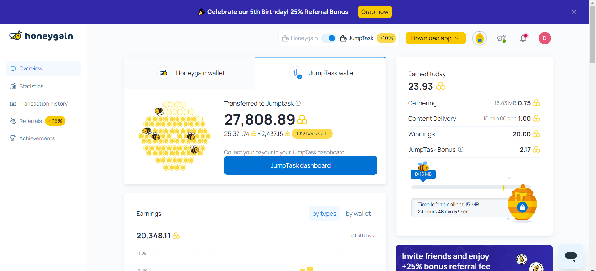Toggle the Honeygain/JumpTask wallet switch
Image resolution: width=596 pixels, height=271 pixels.
tap(329, 38)
